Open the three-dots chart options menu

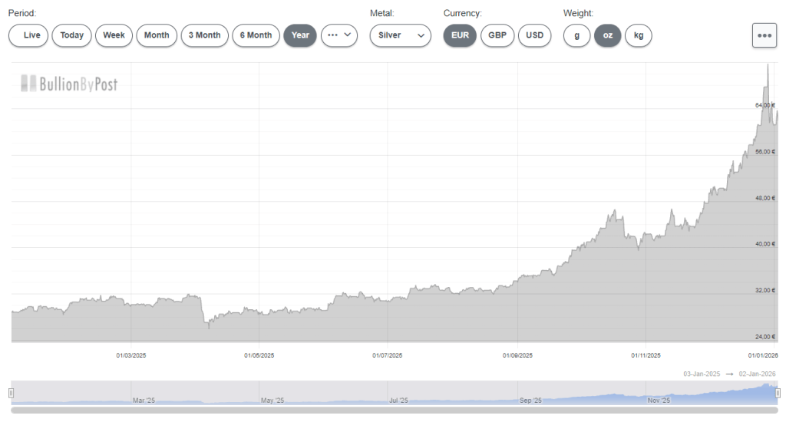pyautogui.click(x=764, y=35)
